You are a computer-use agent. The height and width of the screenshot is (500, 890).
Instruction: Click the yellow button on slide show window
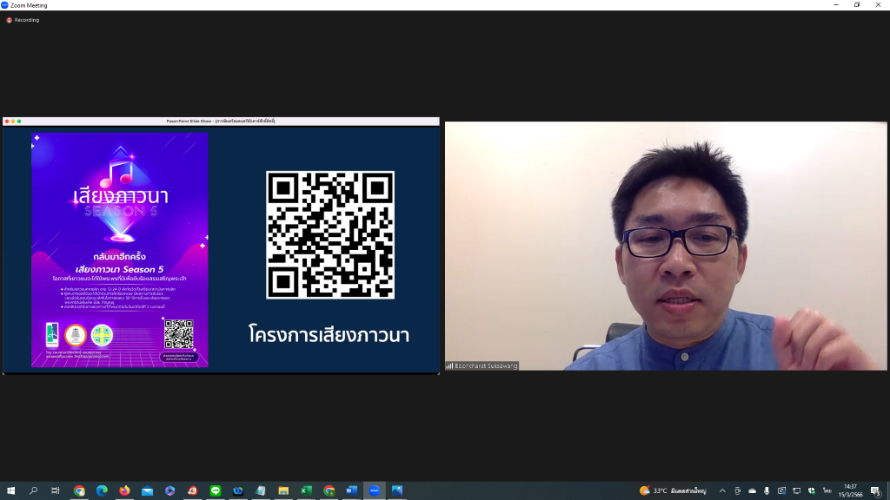coord(13,122)
